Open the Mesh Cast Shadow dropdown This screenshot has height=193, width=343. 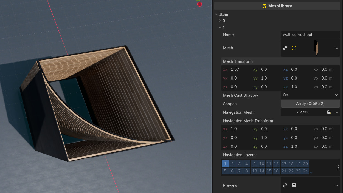coord(310,95)
